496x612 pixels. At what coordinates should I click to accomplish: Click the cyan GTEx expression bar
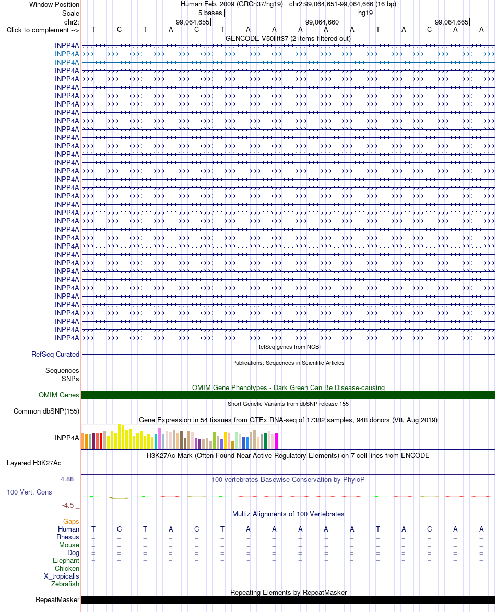coord(156,441)
